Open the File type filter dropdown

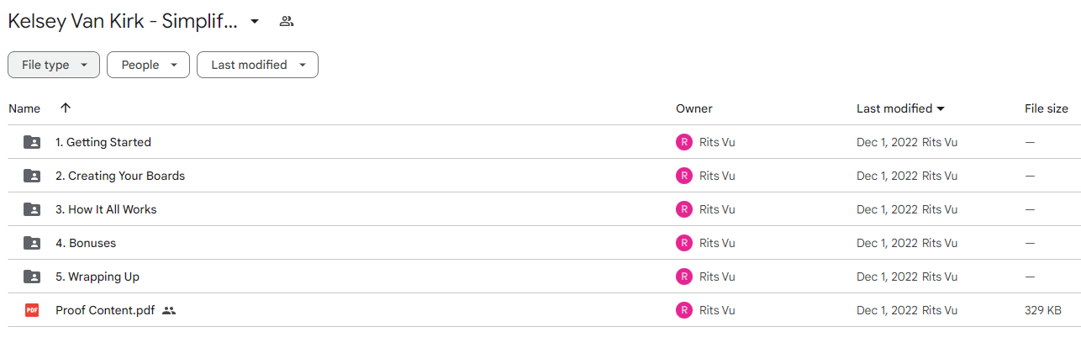coord(54,65)
